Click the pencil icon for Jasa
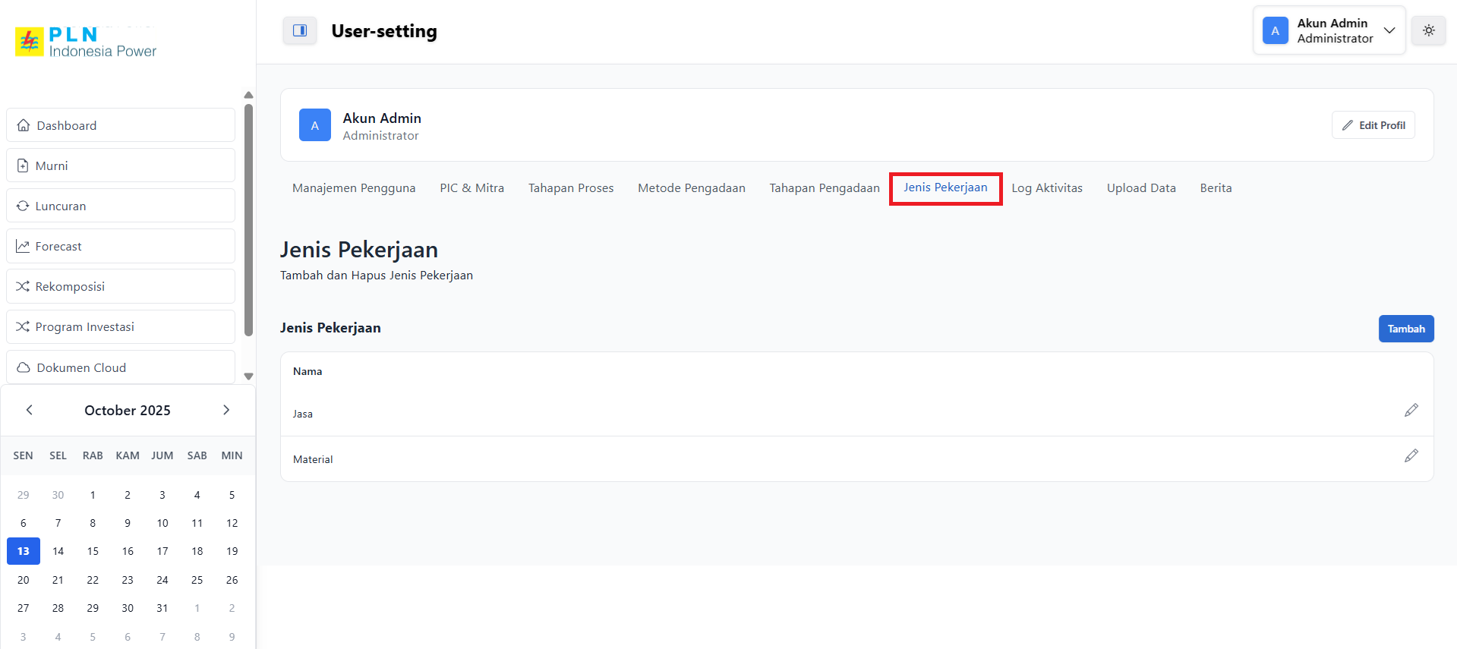The image size is (1457, 649). click(x=1411, y=411)
